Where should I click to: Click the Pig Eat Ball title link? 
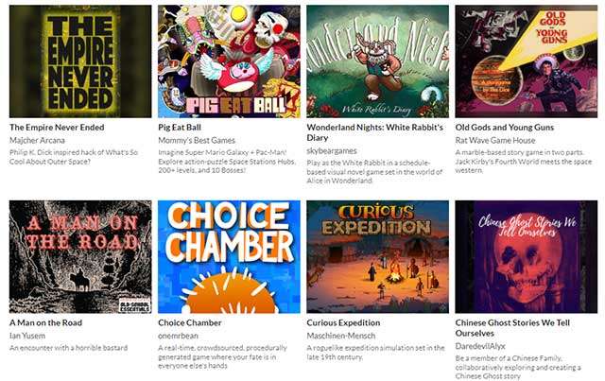(x=180, y=128)
